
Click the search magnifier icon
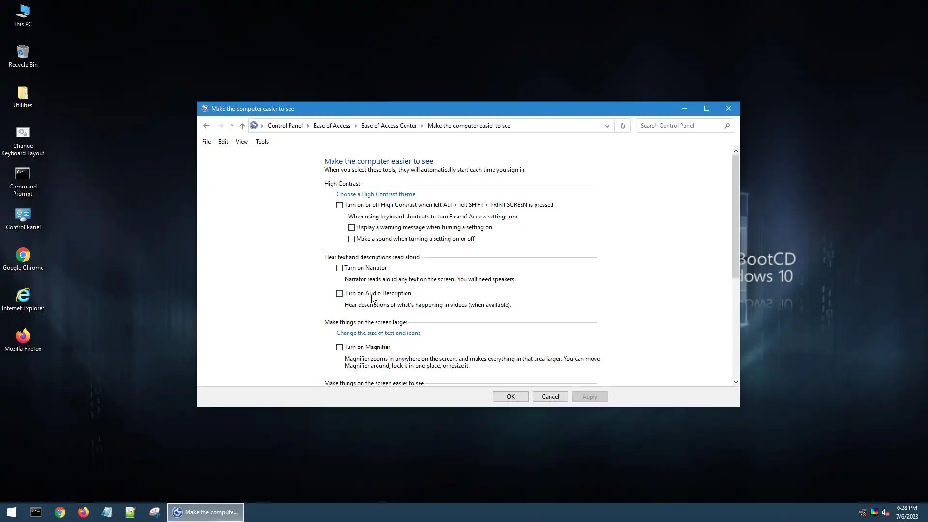tap(727, 126)
